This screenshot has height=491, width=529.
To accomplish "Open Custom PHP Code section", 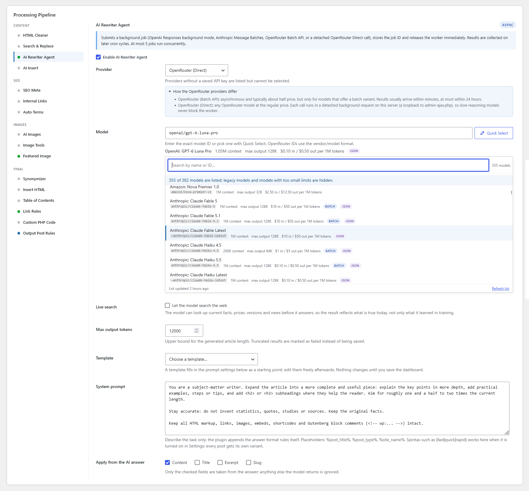I will click(48, 222).
